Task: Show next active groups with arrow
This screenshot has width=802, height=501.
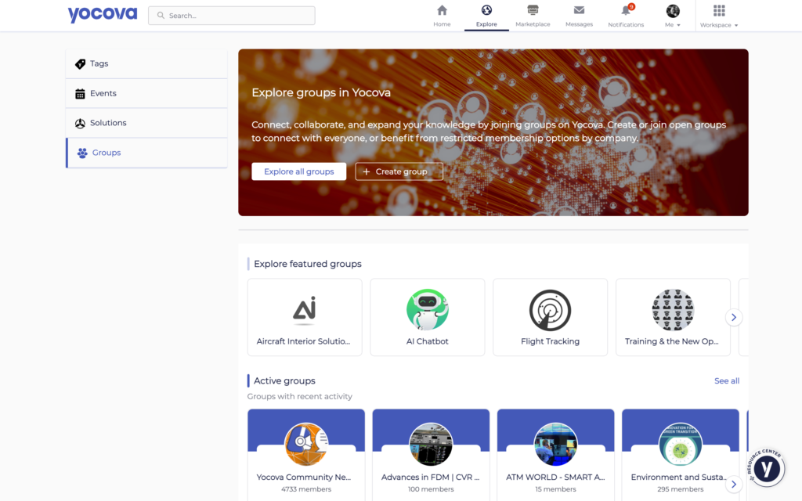Action: (734, 484)
